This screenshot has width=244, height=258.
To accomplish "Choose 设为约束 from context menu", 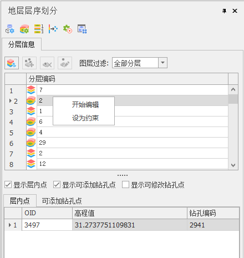I will tap(85, 118).
